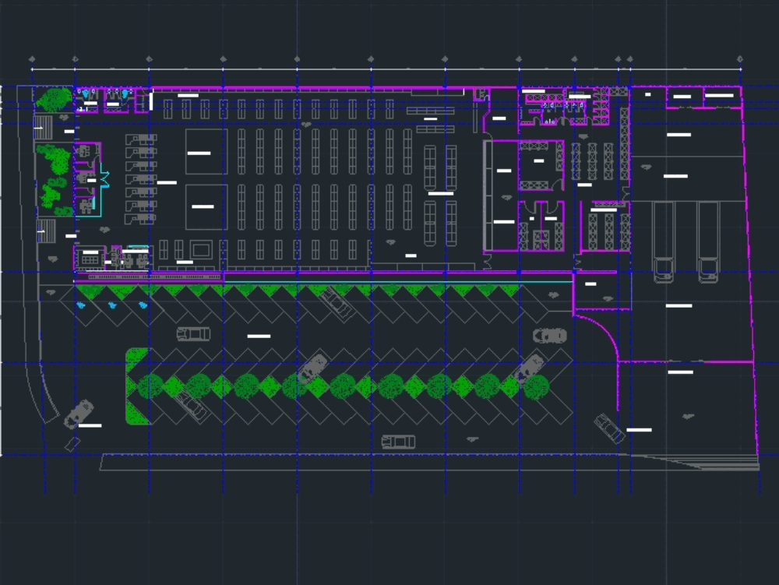The height and width of the screenshot is (585, 779).
Task: Select the lower large square display in store
Action: point(206,206)
